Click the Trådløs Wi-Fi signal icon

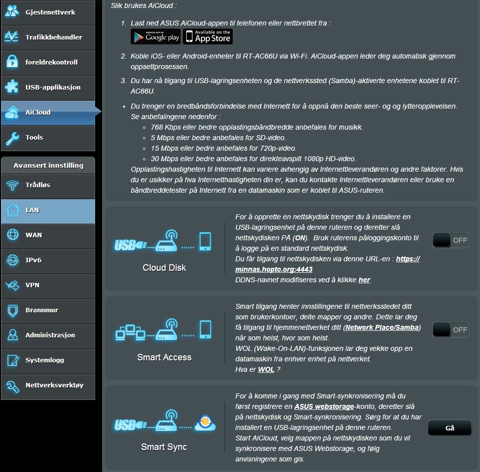pyautogui.click(x=13, y=185)
